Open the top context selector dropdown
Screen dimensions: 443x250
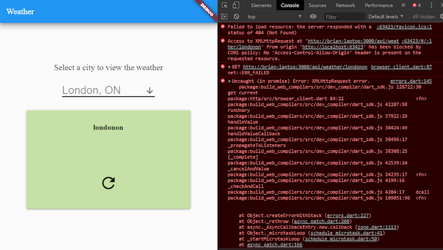pos(274,16)
